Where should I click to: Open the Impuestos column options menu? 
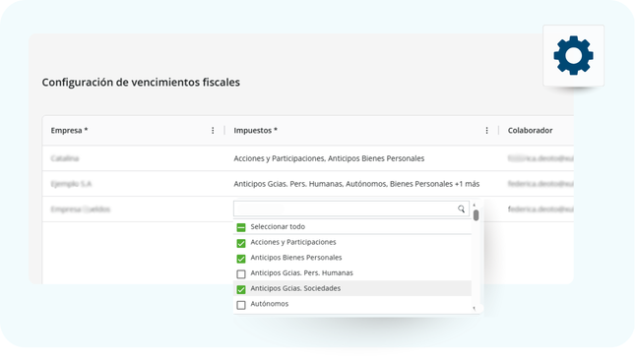(486, 131)
